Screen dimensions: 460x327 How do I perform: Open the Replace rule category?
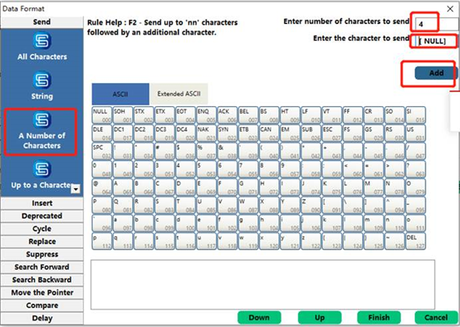42,242
